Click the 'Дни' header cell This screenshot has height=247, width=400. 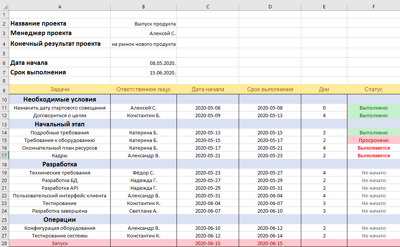pyautogui.click(x=324, y=89)
